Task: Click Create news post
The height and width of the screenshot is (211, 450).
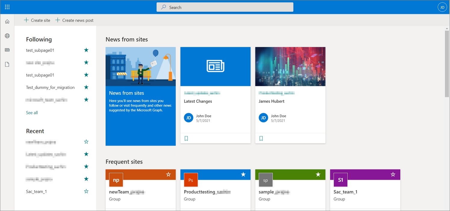Action: 74,20
